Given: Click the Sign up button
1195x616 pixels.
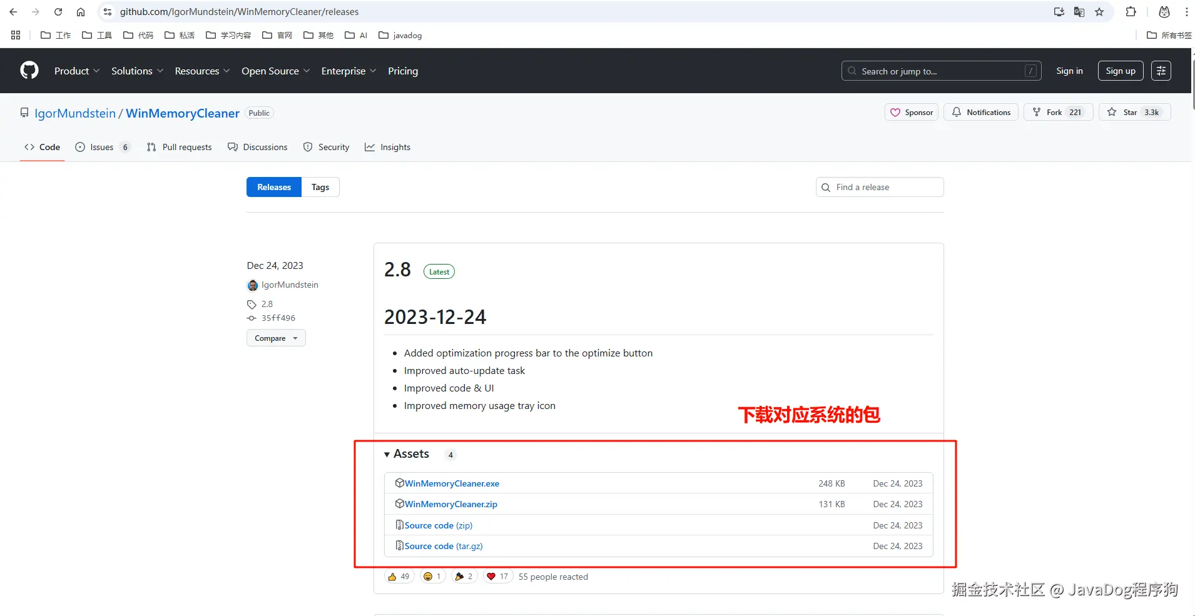Looking at the screenshot, I should 1121,71.
